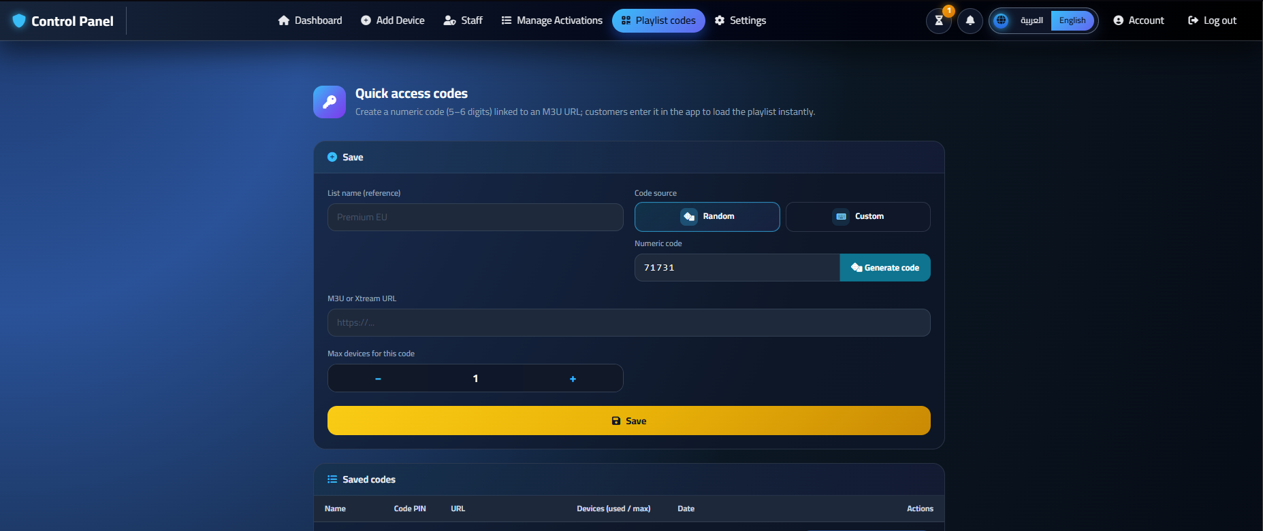Open Settings from the navbar

point(740,20)
